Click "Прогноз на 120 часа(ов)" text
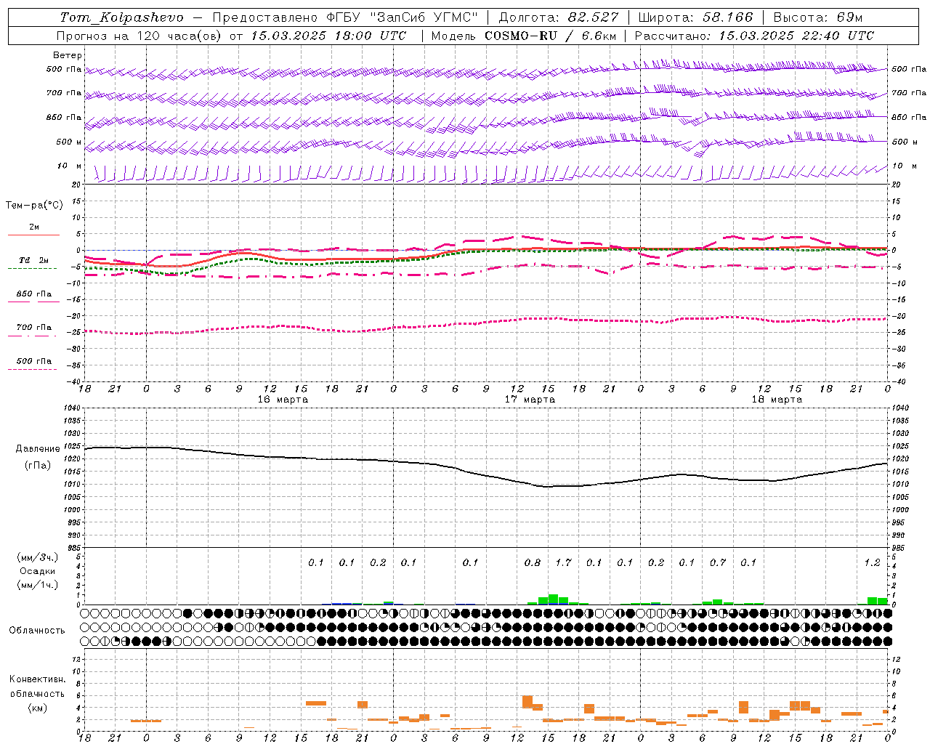 tap(140, 36)
